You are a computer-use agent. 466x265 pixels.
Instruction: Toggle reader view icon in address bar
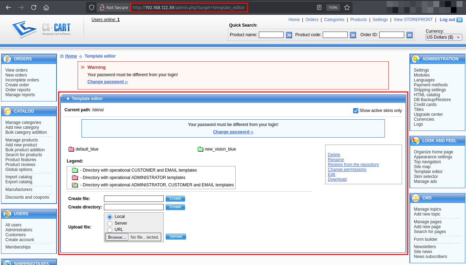(319, 7)
